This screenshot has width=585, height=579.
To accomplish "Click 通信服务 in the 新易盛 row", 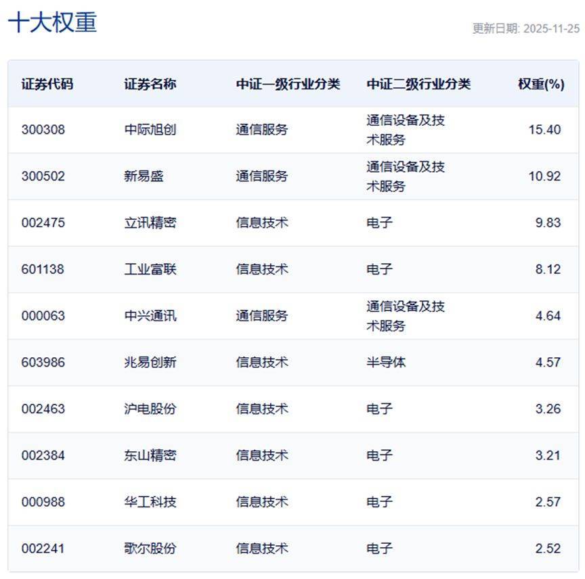I will 262,176.
